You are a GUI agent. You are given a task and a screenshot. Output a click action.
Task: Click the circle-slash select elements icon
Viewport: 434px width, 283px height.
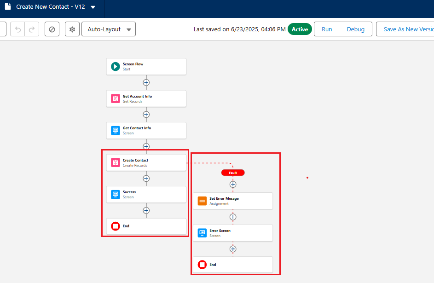[52, 29]
